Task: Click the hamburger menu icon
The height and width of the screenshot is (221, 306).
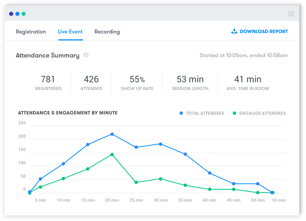Action: [x=291, y=14]
